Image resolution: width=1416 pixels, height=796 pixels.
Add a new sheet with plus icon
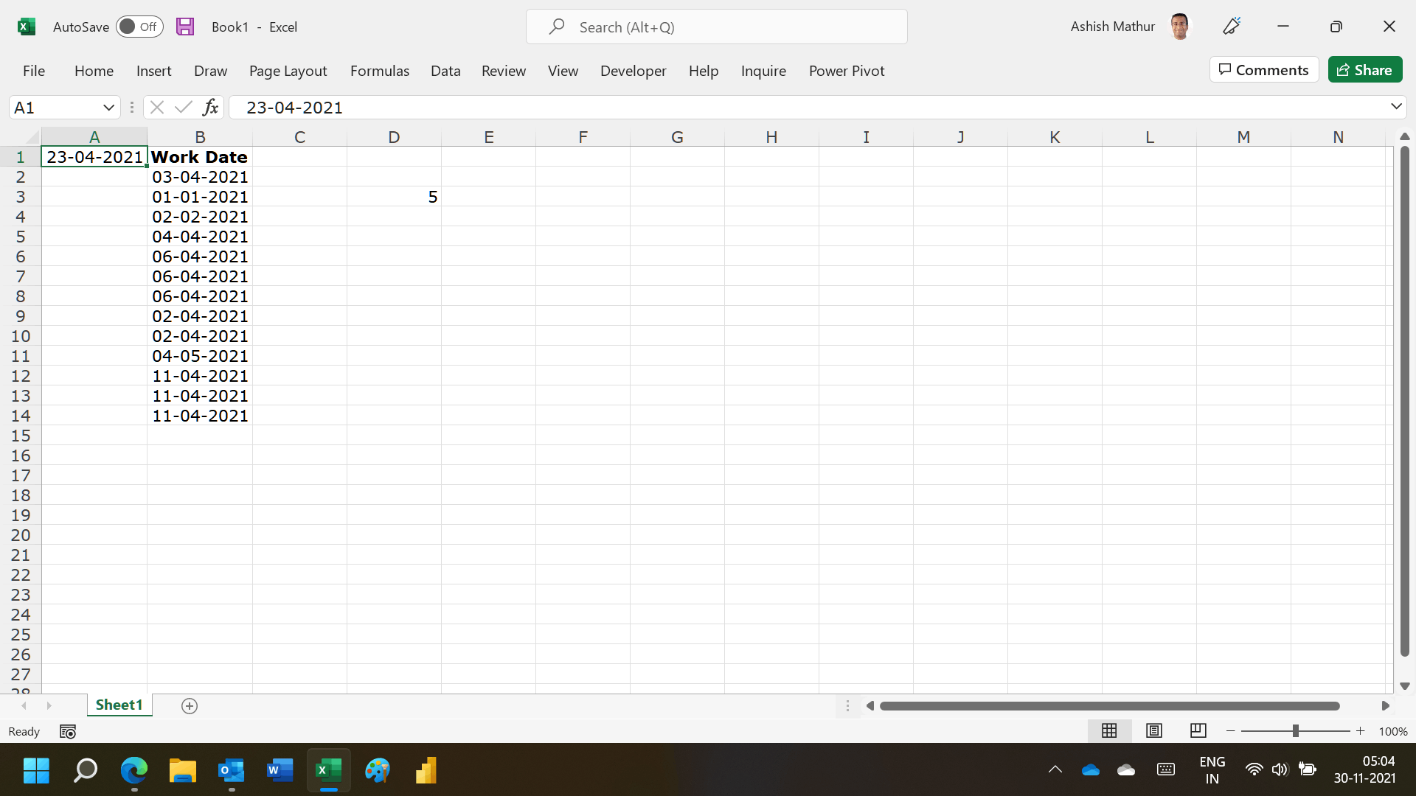pos(190,706)
